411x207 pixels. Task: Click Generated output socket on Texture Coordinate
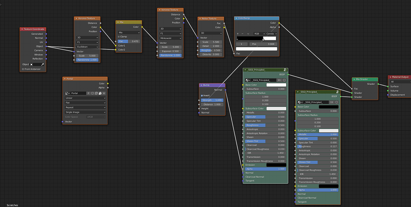(47, 34)
